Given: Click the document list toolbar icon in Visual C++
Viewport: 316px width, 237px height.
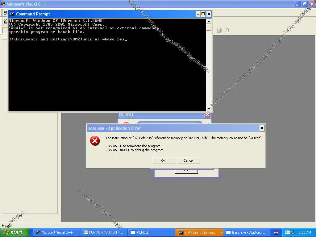Looking at the screenshot, I should (x=219, y=31).
